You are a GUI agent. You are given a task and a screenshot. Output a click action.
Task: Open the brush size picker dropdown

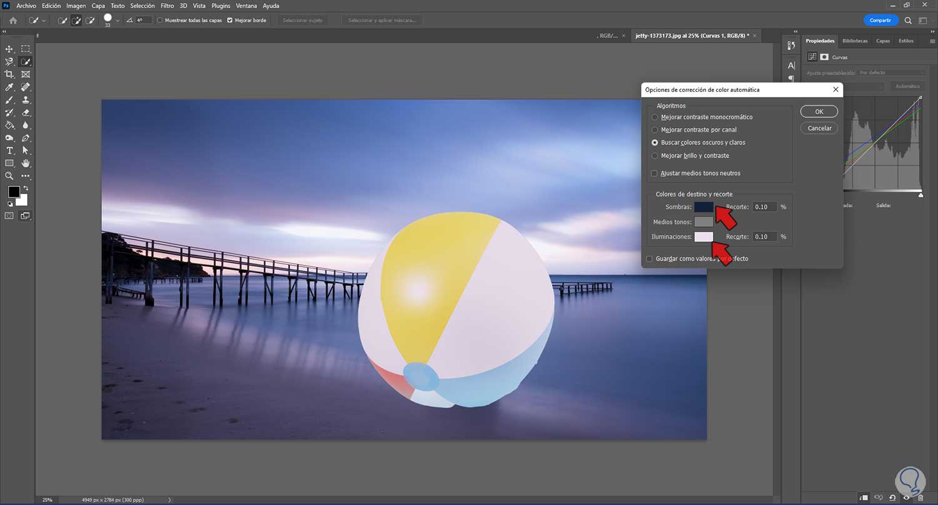pos(117,20)
